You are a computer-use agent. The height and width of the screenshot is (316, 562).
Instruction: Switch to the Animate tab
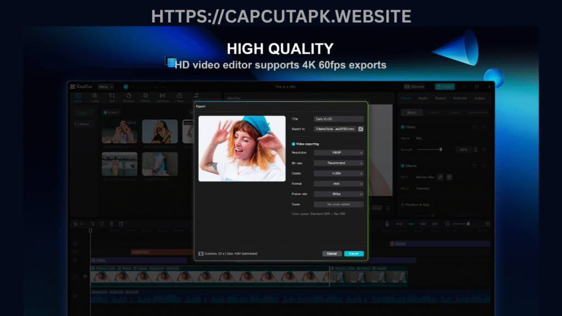coord(460,98)
